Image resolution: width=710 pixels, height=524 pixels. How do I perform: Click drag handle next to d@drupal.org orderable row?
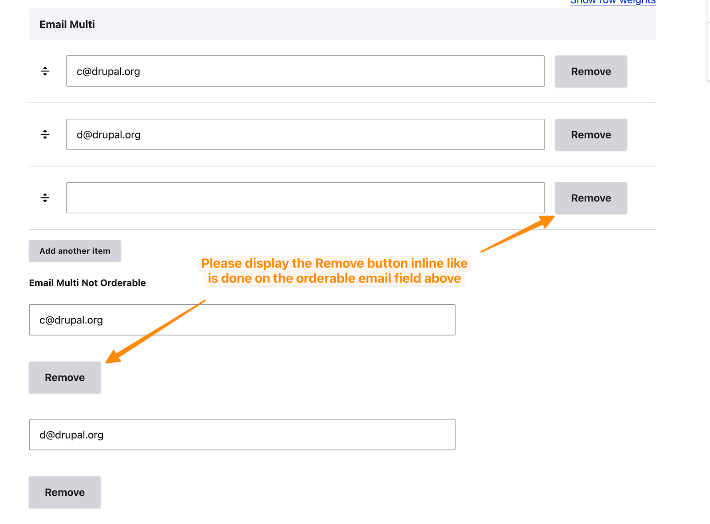[45, 134]
